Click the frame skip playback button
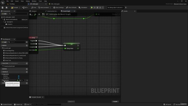The height and width of the screenshot is (106, 188). pyautogui.click(x=95, y=8)
